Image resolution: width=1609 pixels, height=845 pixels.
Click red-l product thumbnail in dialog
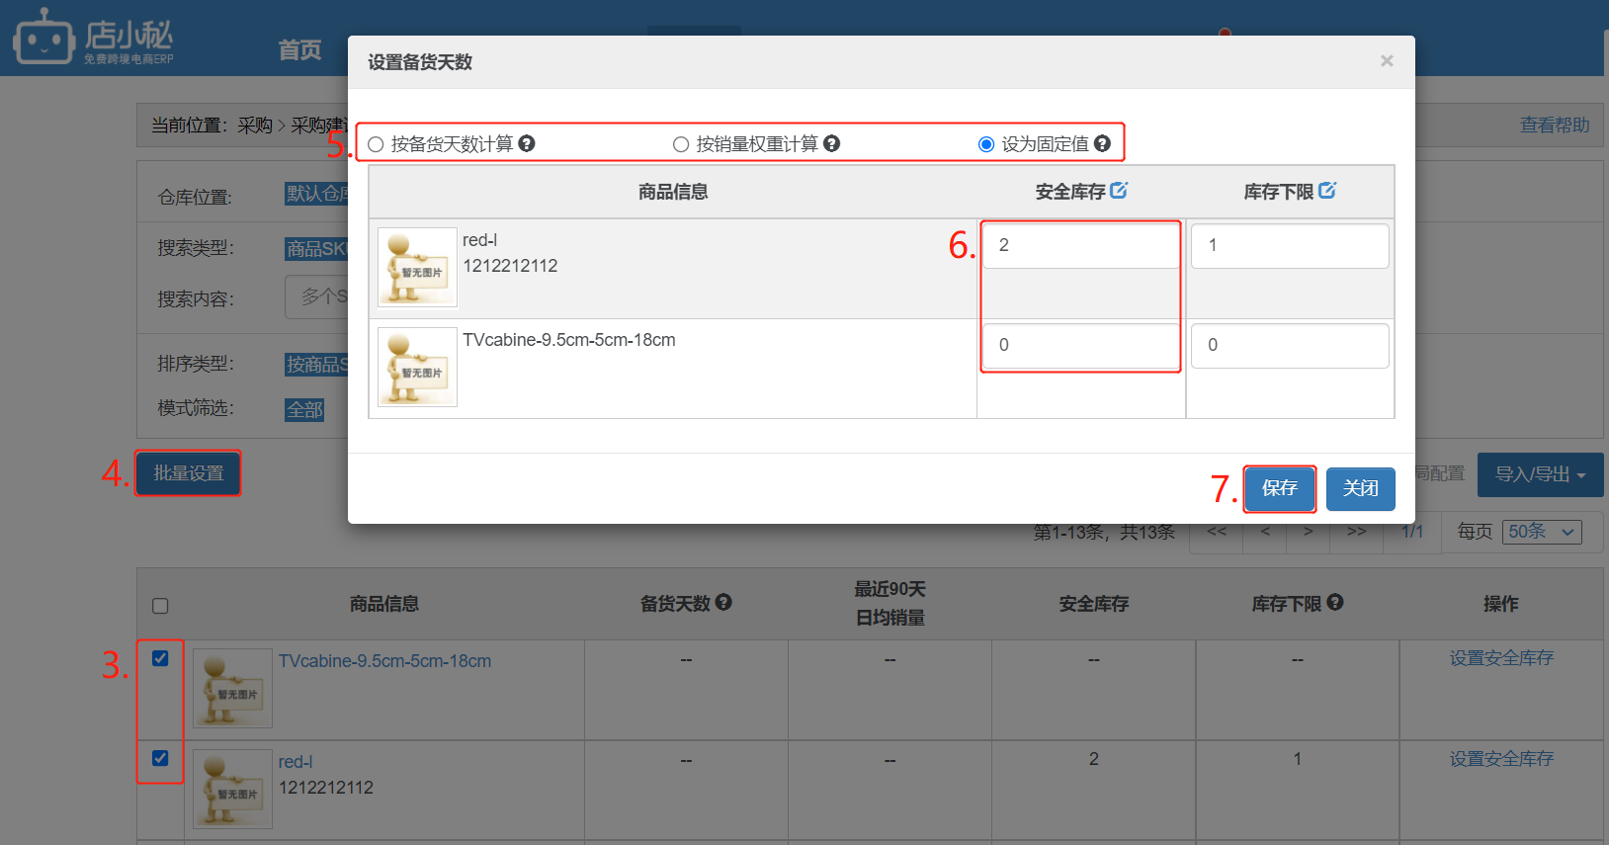[417, 268]
